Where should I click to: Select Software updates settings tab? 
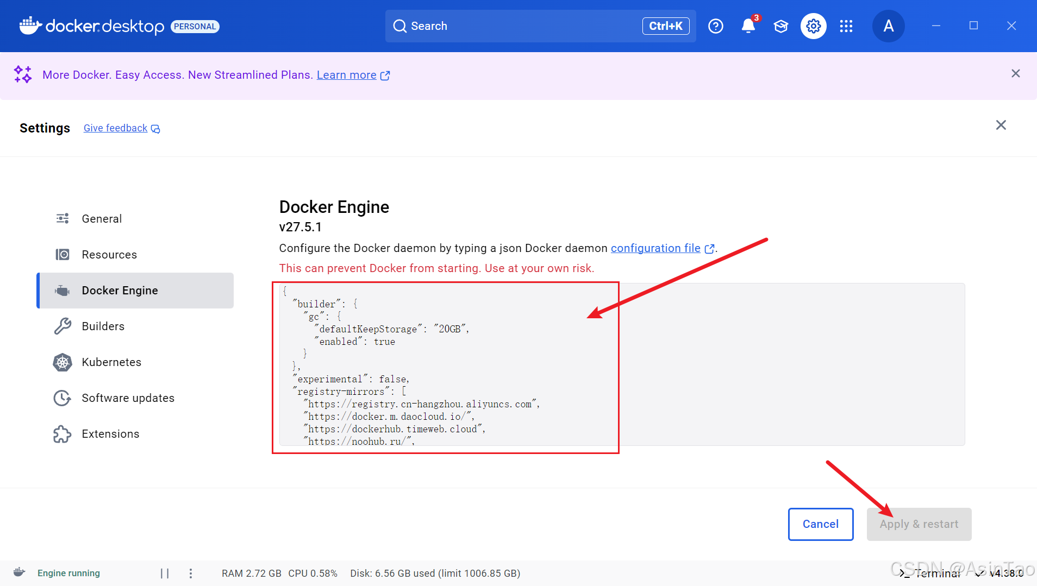(135, 398)
